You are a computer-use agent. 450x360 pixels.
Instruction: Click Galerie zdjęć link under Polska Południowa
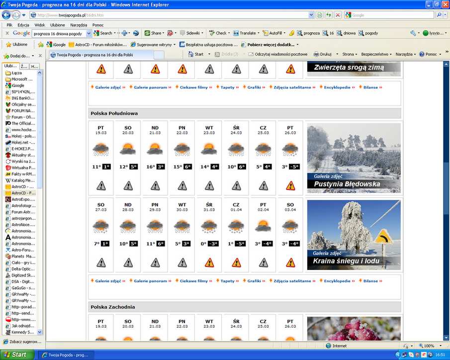coord(108,281)
